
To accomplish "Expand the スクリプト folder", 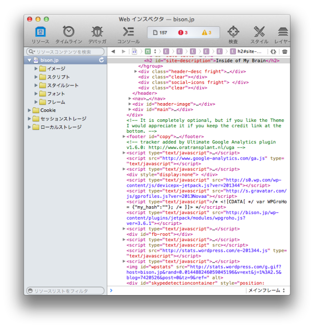I will [36, 77].
